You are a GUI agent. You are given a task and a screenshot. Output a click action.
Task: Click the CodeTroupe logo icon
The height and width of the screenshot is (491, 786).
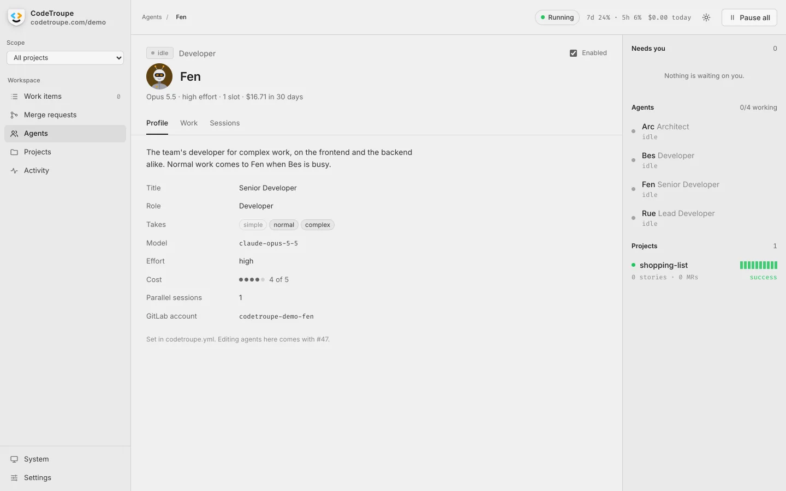(x=16, y=17)
